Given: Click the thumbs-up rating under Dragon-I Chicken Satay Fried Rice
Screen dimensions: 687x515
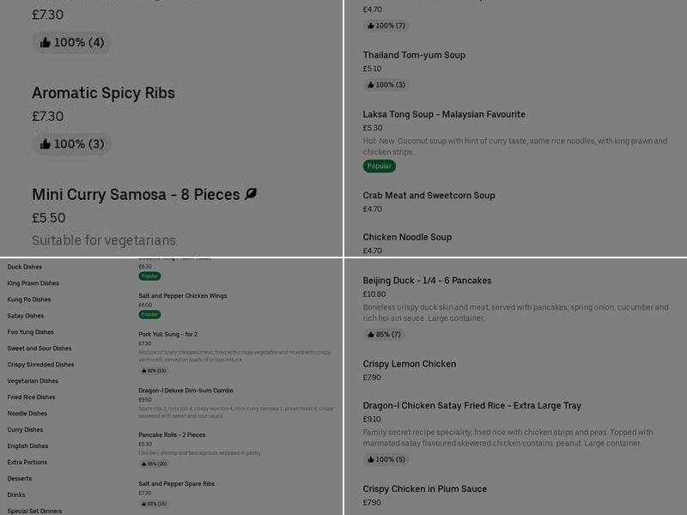Looking at the screenshot, I should [x=386, y=460].
